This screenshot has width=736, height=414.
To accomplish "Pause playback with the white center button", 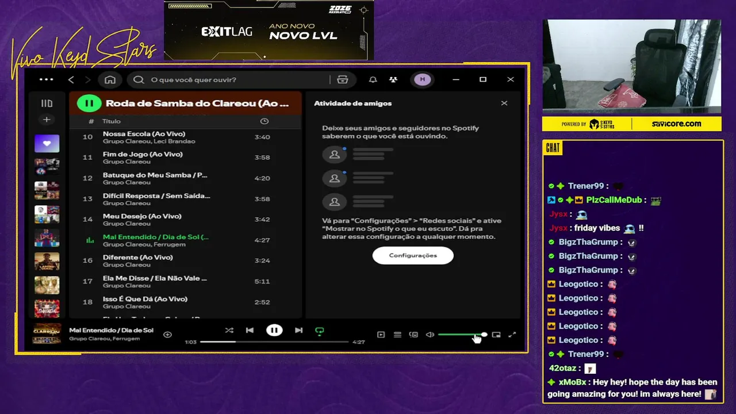I will pos(274,330).
